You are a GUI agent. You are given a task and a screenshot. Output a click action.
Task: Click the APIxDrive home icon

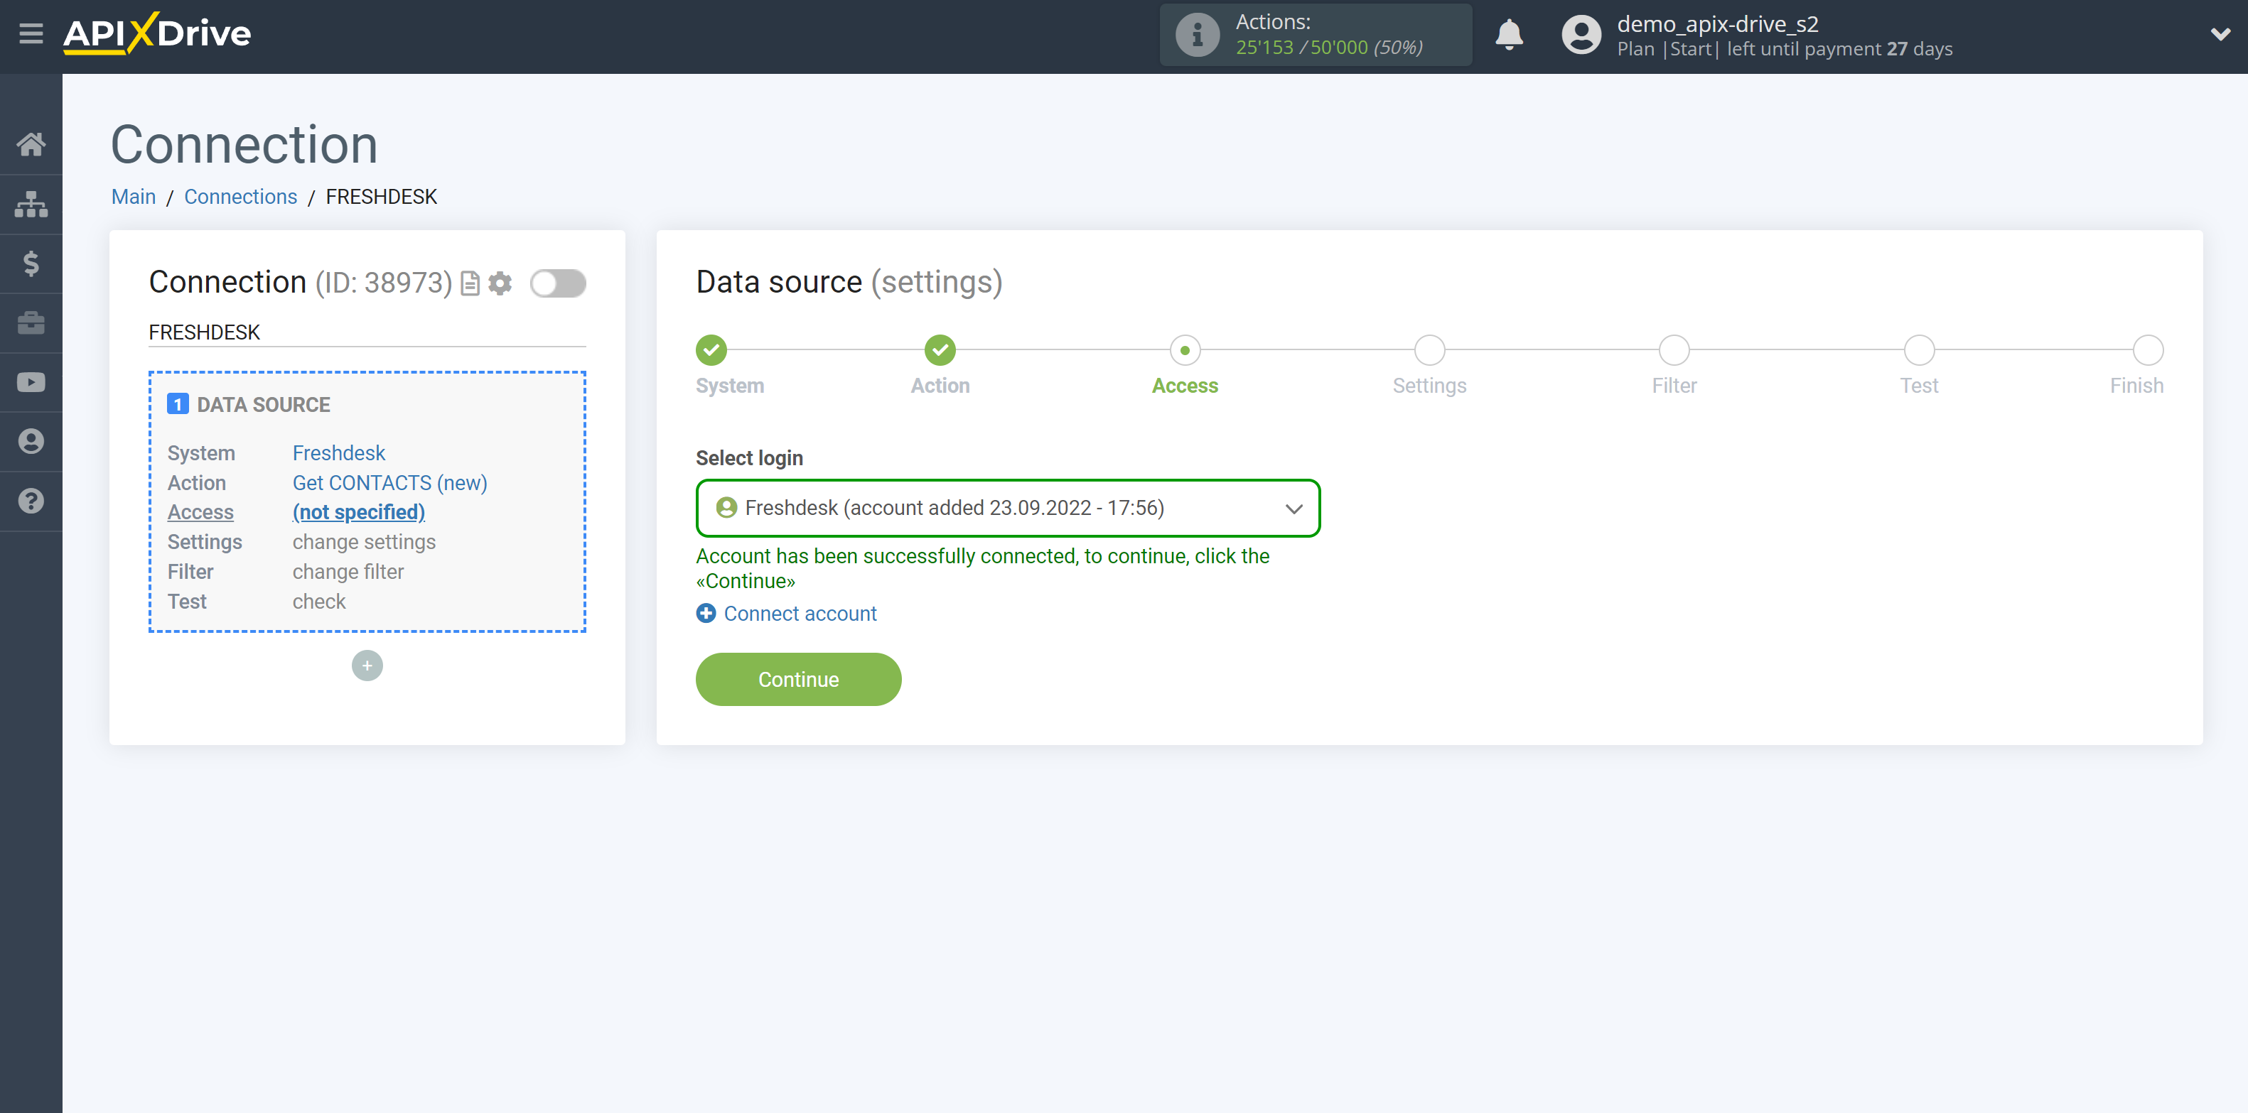[x=31, y=143]
